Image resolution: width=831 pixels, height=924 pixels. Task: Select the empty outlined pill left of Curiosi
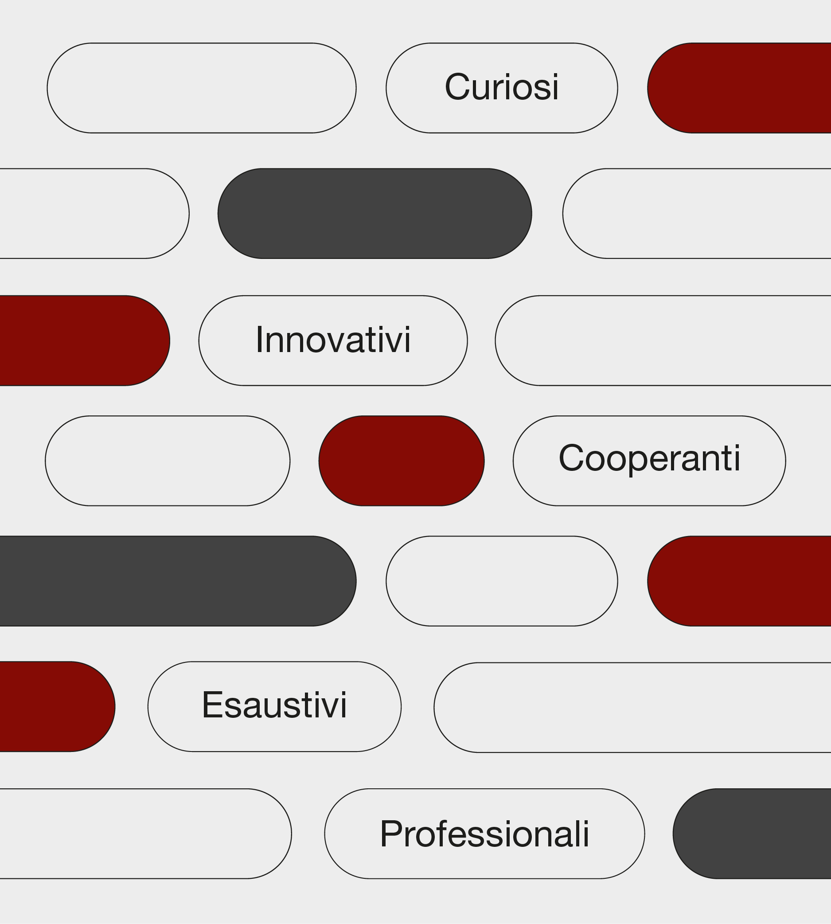point(201,88)
